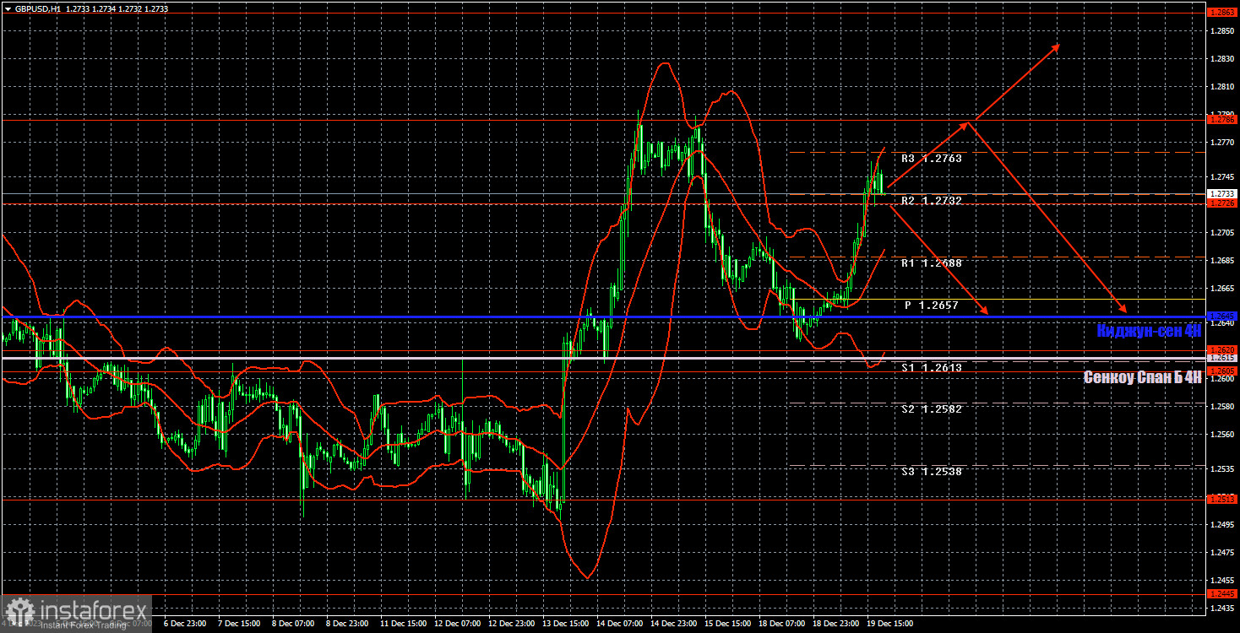Image resolution: width=1240 pixels, height=633 pixels.
Task: Click the 1.2475 axis price tick
Action: click(1222, 552)
